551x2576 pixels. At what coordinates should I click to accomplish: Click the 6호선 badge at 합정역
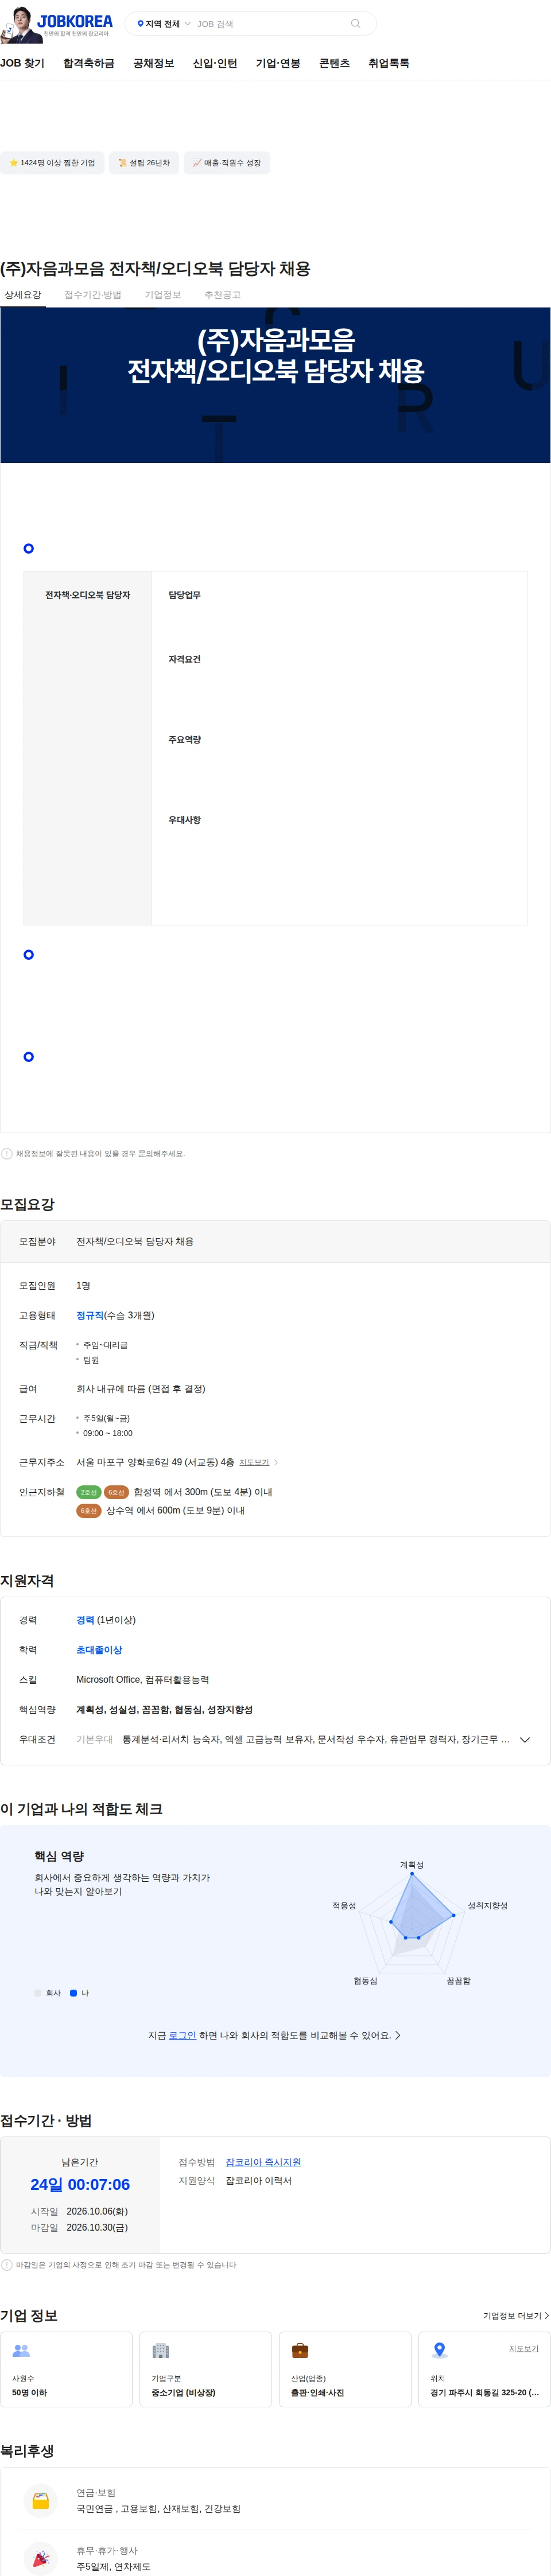(x=116, y=1492)
